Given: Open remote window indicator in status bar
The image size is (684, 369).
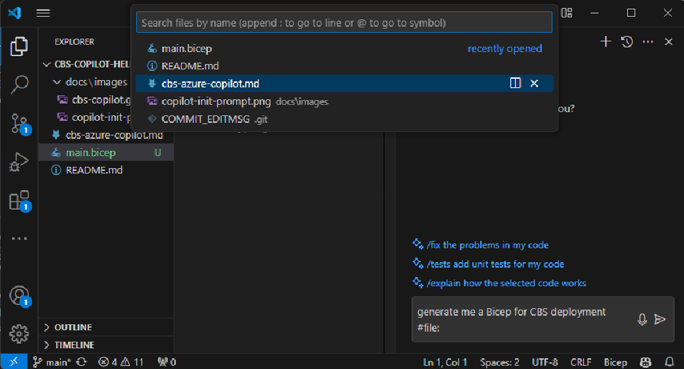Looking at the screenshot, I should (13, 362).
